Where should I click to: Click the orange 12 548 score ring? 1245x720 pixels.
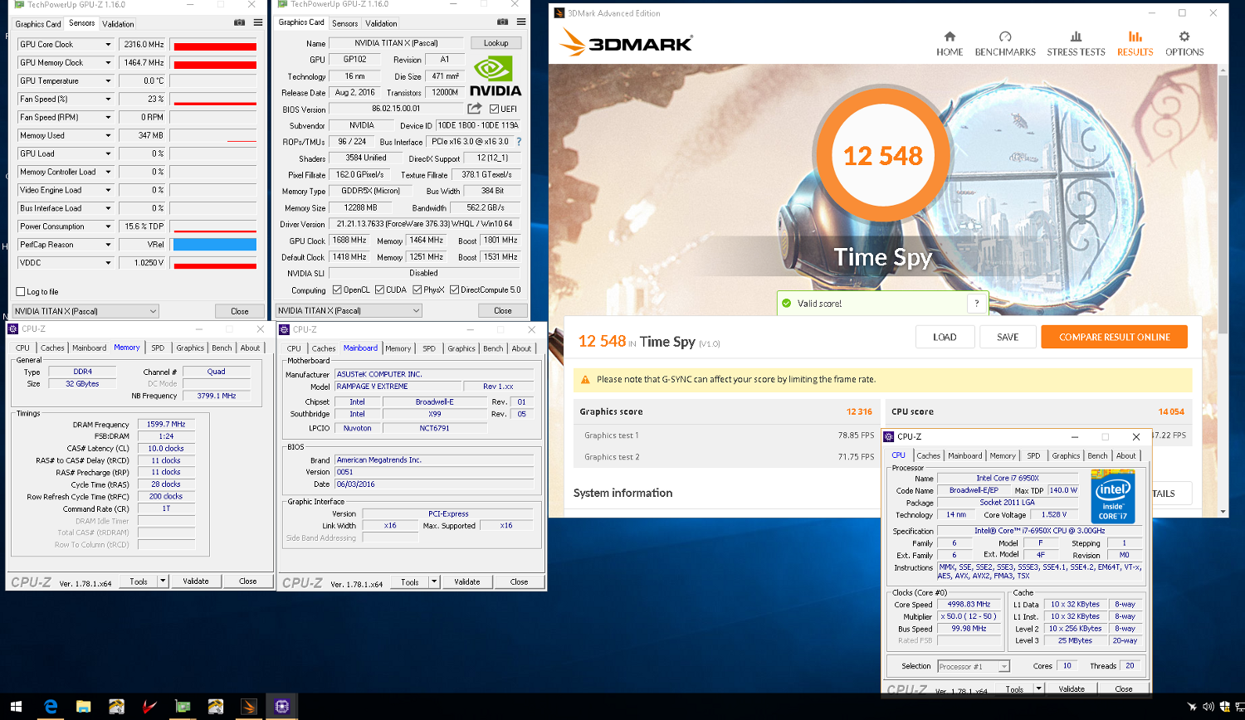(x=883, y=156)
